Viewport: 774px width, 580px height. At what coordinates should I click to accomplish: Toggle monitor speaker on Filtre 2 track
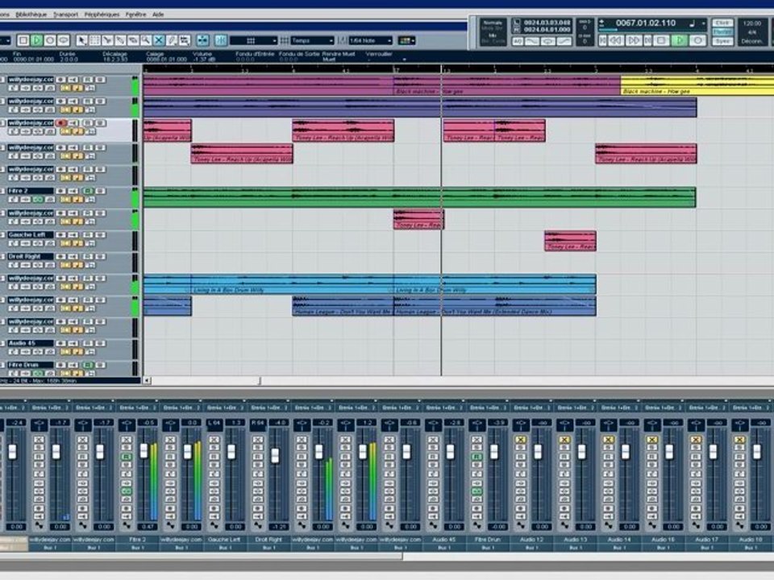(73, 191)
